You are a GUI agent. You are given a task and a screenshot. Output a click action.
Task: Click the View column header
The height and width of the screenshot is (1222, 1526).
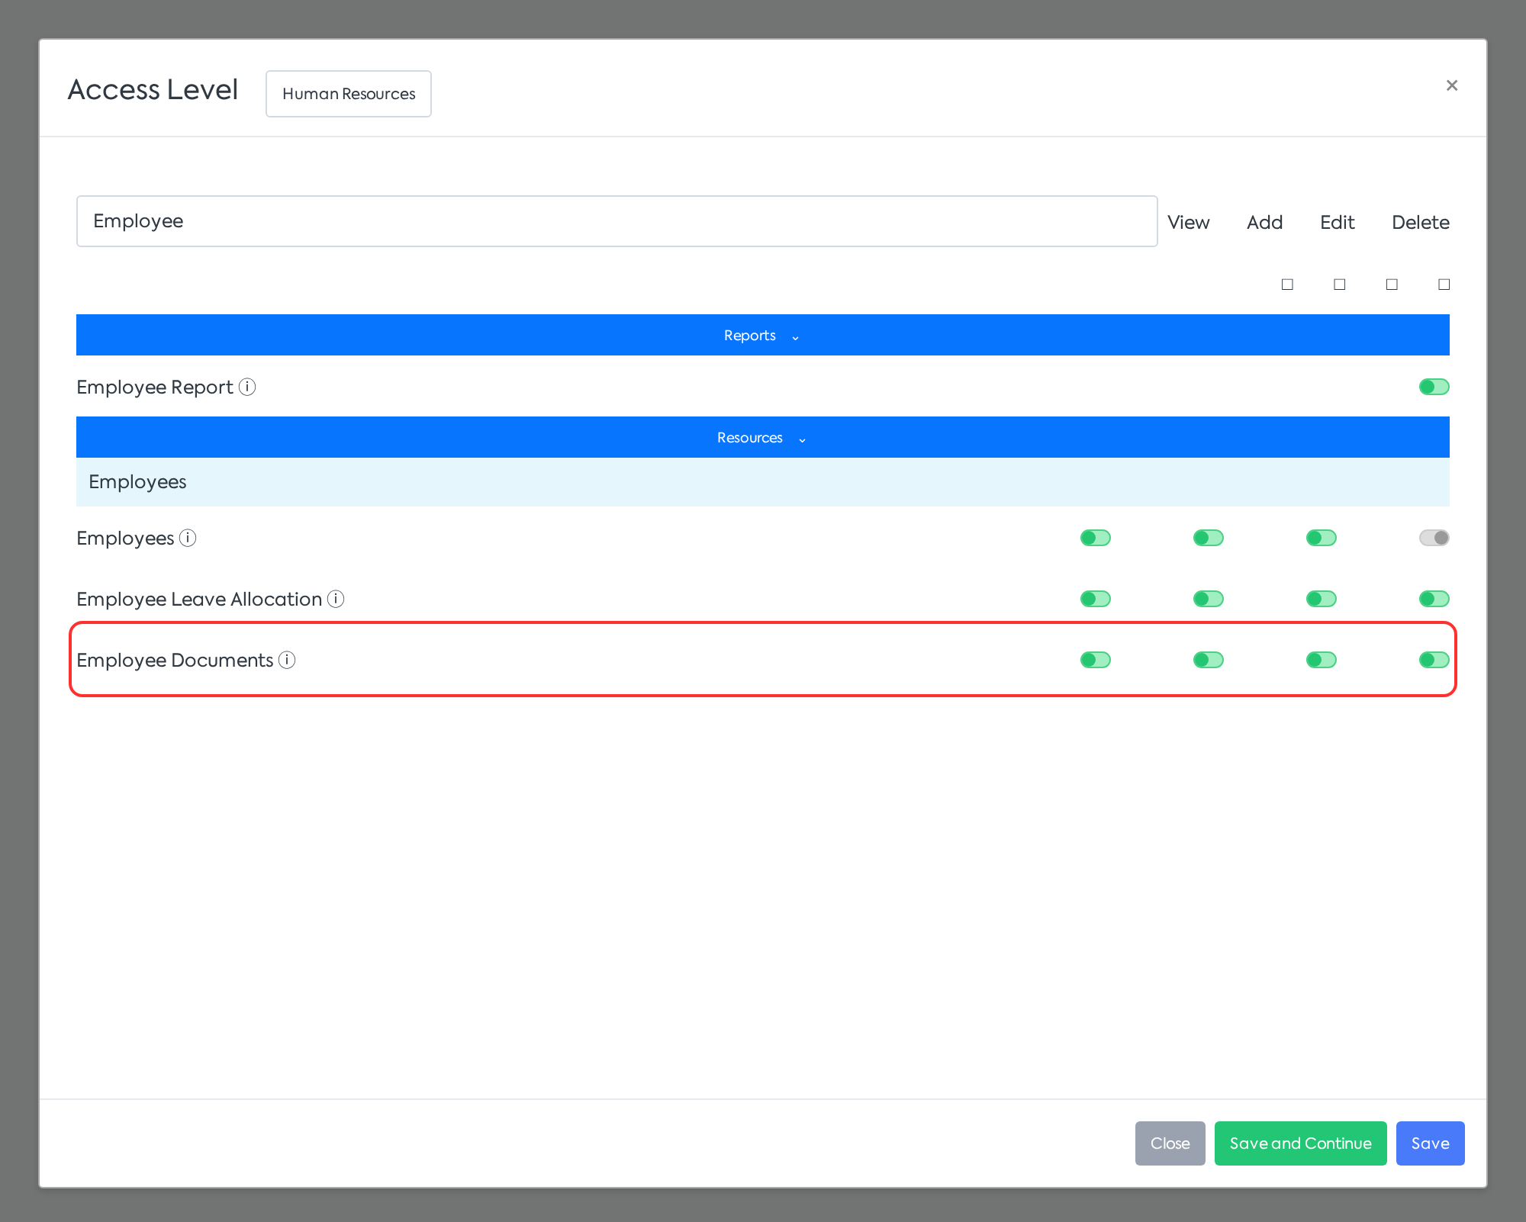(1188, 222)
